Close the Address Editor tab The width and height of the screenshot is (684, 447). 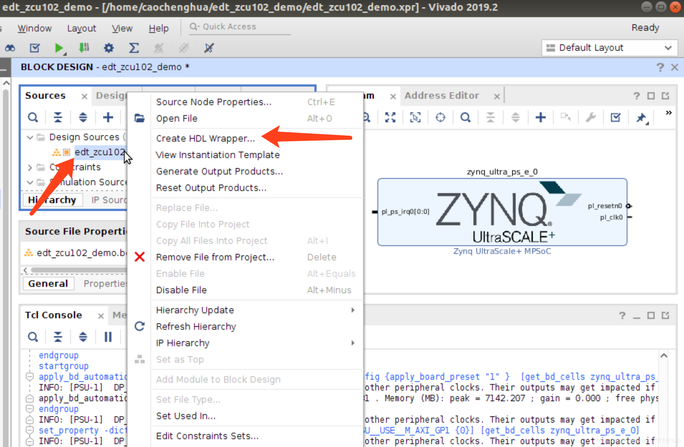pos(497,96)
